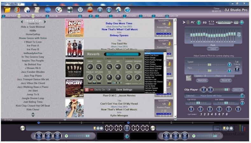
Task: Click the center crossfade button between timers
Action: tap(127, 128)
